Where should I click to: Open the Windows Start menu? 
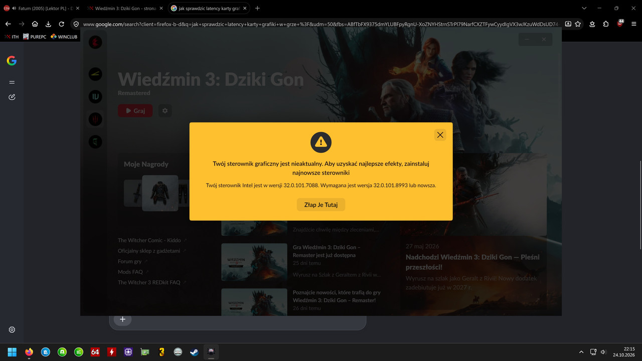click(12, 352)
